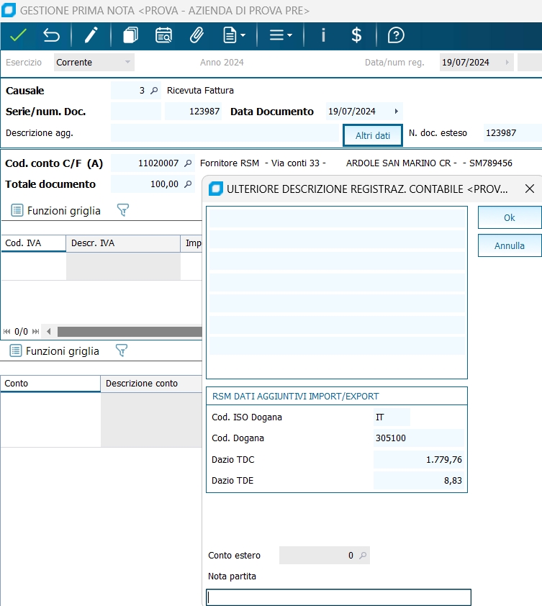Click the calendar search toolbar icon

(x=163, y=35)
